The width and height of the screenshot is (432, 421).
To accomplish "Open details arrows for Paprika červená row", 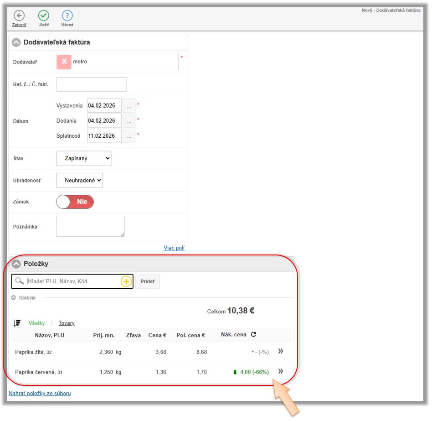I will pyautogui.click(x=281, y=371).
